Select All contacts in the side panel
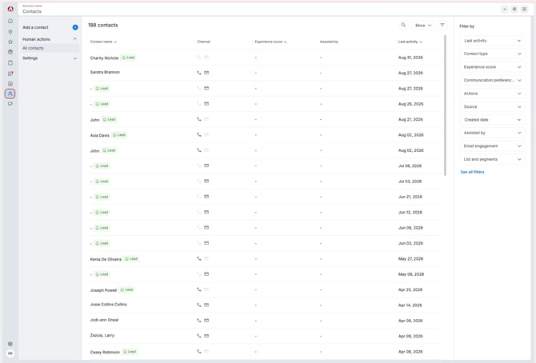Image resolution: width=536 pixels, height=363 pixels. pos(50,48)
